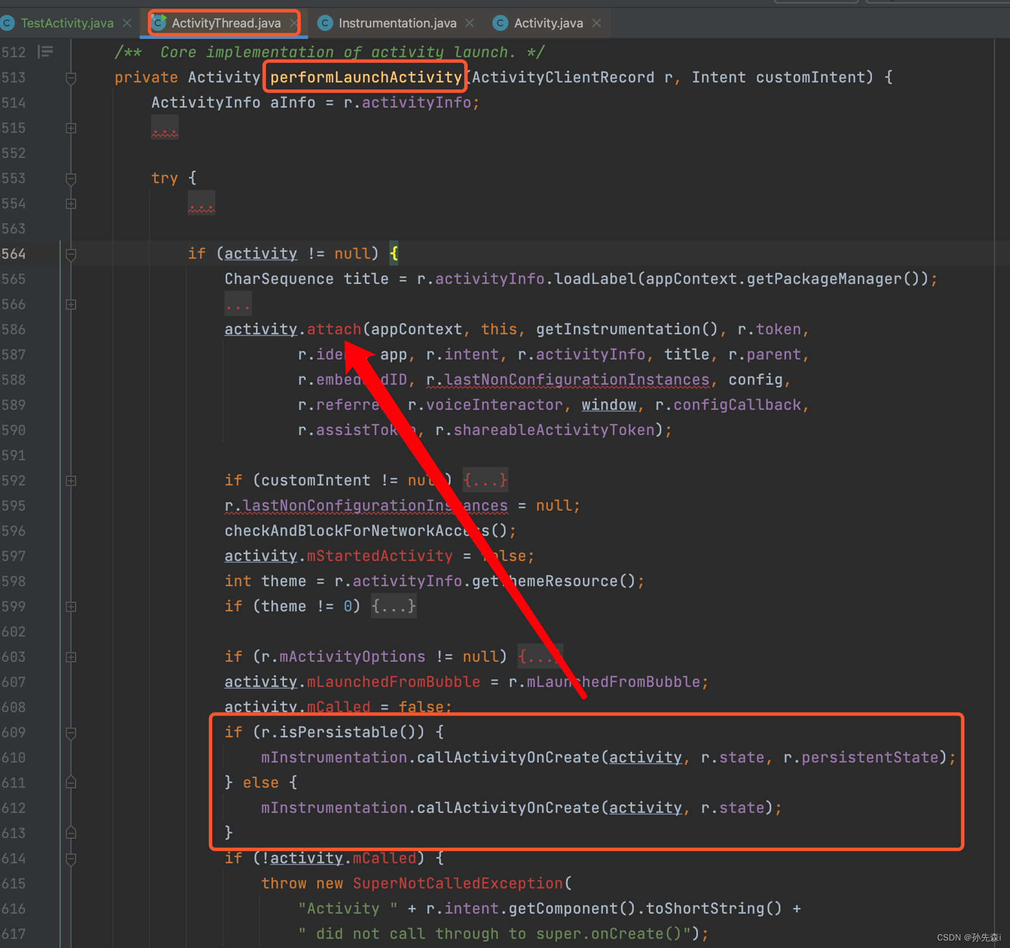Click the attach method call on line 586
The image size is (1010, 948).
click(334, 329)
